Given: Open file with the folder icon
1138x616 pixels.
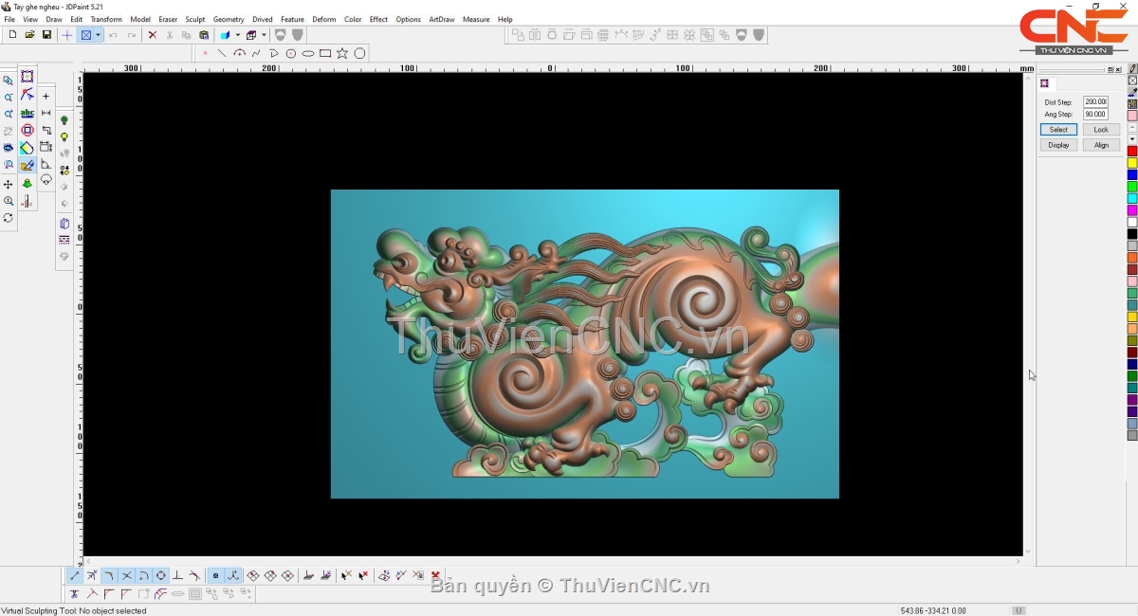Looking at the screenshot, I should pyautogui.click(x=29, y=35).
